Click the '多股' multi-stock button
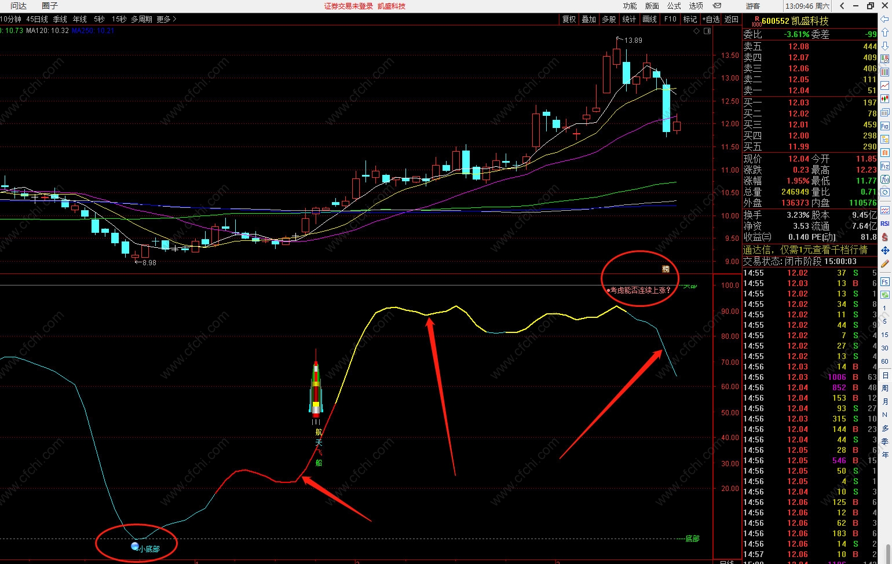 coord(609,19)
